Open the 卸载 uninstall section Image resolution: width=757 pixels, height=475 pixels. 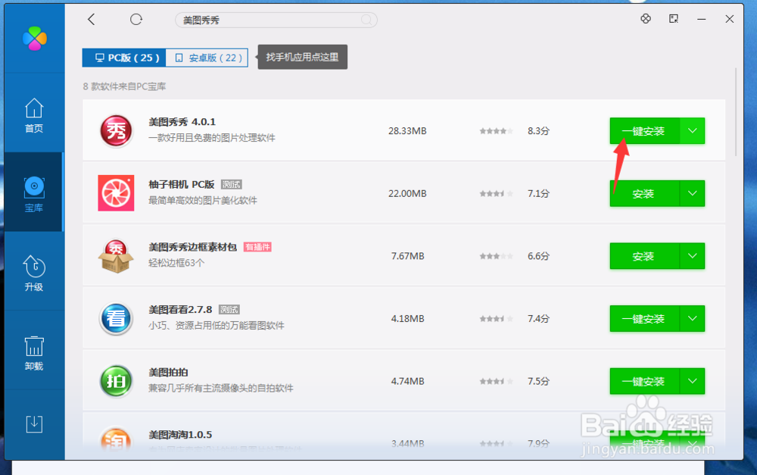pyautogui.click(x=34, y=353)
